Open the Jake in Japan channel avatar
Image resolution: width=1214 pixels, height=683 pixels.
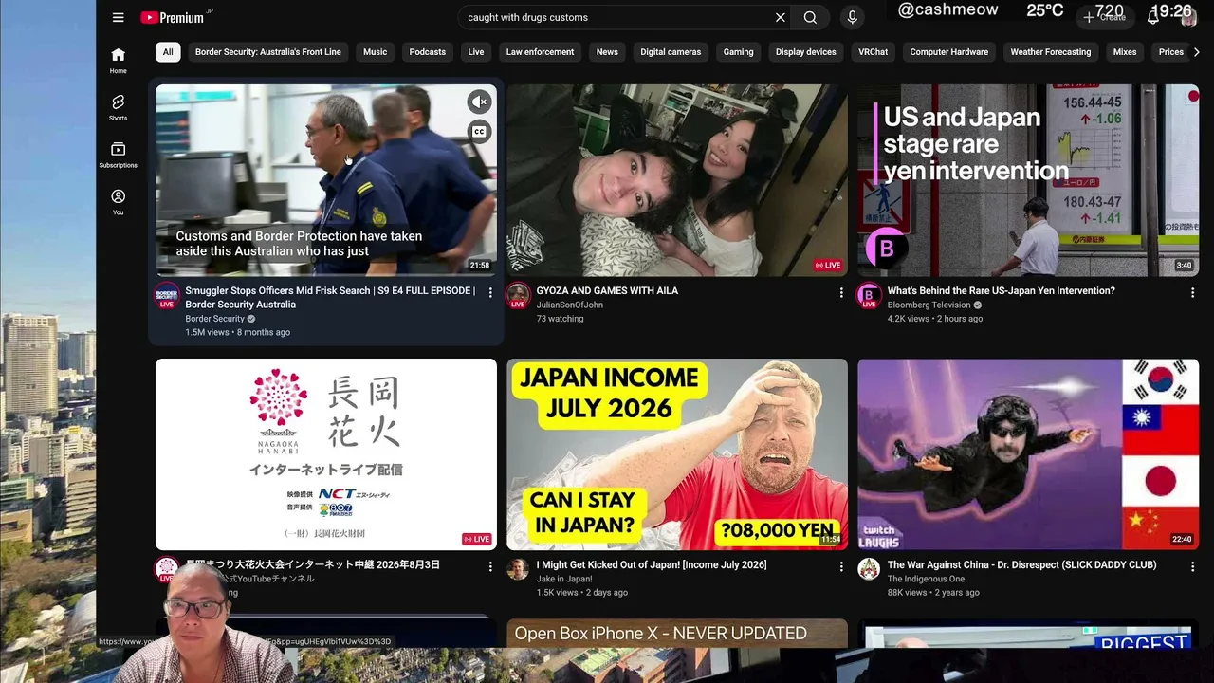click(x=518, y=569)
